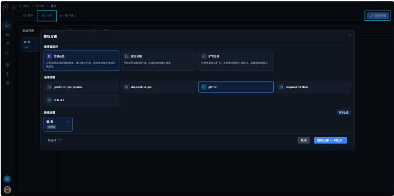Click the 选择模型 section heading
Viewport: 394px width, 196px height.
49,77
